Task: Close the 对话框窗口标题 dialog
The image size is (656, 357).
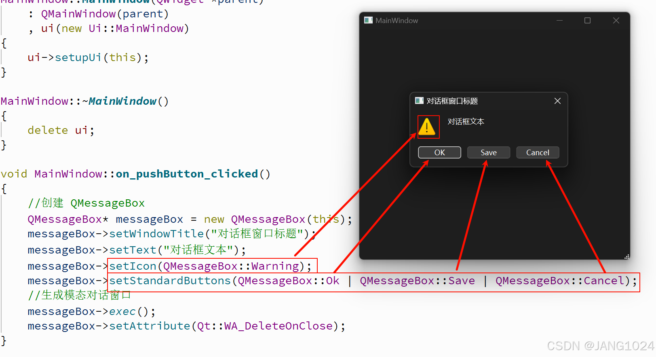Action: [x=557, y=101]
